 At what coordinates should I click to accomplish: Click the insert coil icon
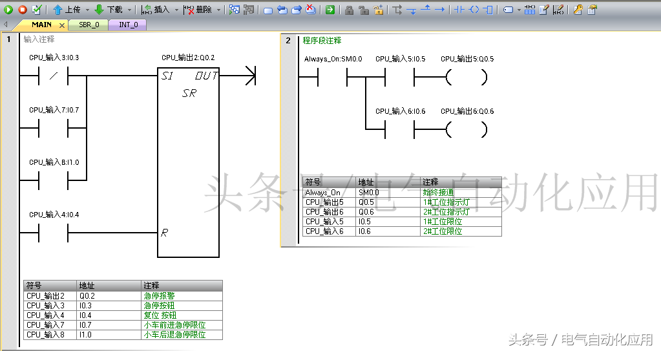click(x=474, y=9)
